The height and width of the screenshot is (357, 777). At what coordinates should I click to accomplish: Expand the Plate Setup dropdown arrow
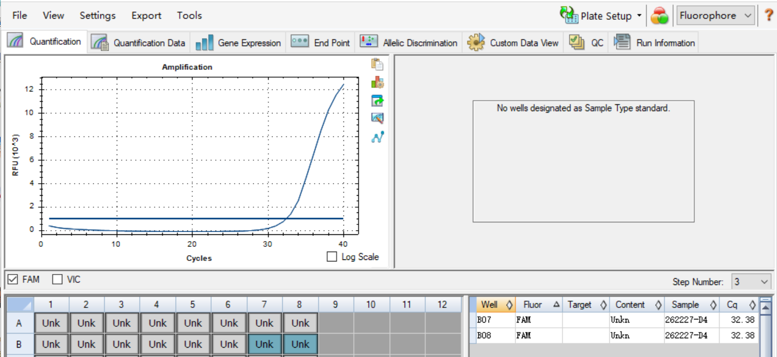coord(639,16)
